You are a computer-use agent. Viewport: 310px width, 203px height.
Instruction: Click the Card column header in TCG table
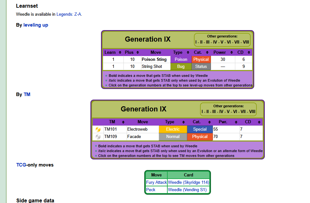pyautogui.click(x=189, y=175)
